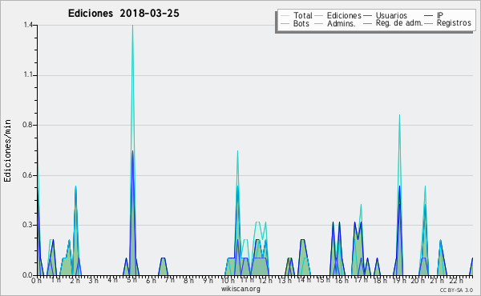The height and width of the screenshot is (296, 481).
Task: Click the "20 h" x-axis label
Action: pos(418,280)
